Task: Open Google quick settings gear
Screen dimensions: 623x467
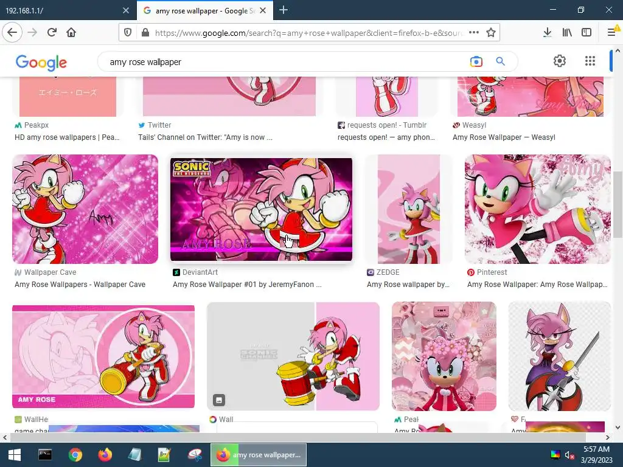Action: click(560, 61)
